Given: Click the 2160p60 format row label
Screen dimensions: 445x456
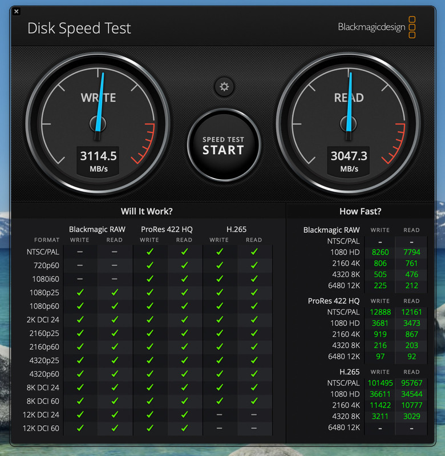Looking at the screenshot, I should click(44, 347).
